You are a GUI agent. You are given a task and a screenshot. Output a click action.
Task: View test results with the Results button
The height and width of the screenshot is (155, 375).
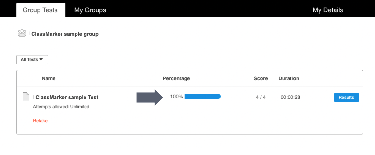(x=346, y=98)
